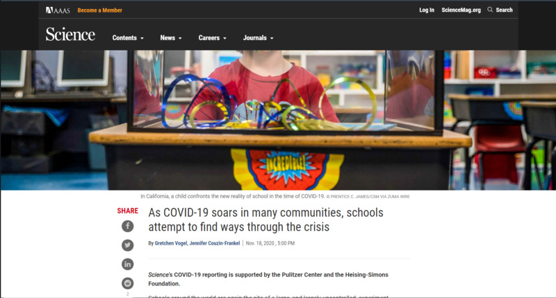The height and width of the screenshot is (298, 556).
Task: Click the AAAS logo
Action: 58,10
